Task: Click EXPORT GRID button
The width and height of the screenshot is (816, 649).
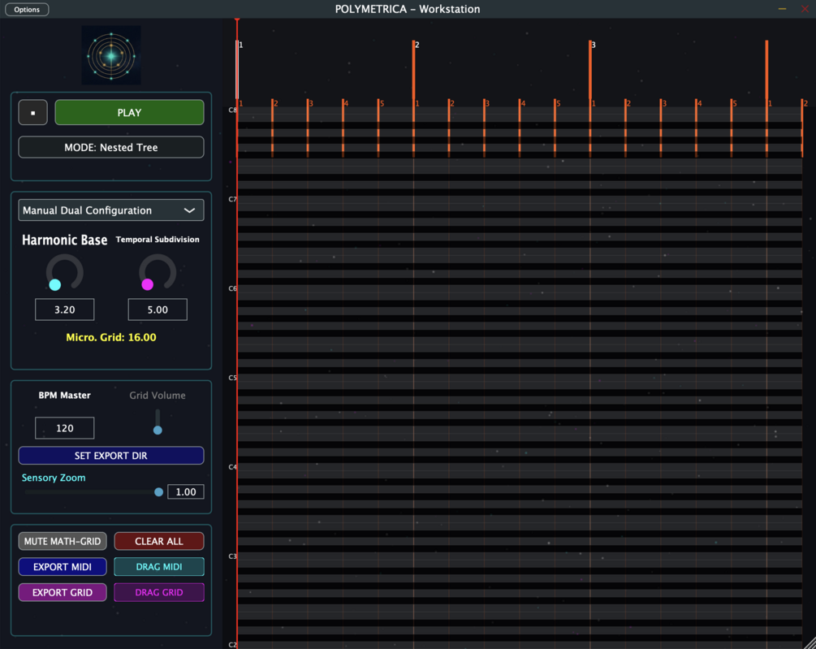Action: pyautogui.click(x=63, y=592)
